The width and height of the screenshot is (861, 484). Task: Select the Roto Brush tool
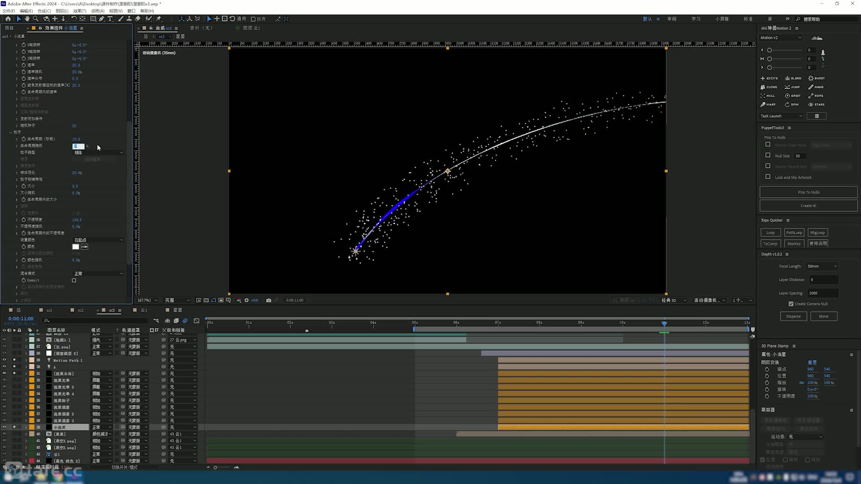(148, 19)
